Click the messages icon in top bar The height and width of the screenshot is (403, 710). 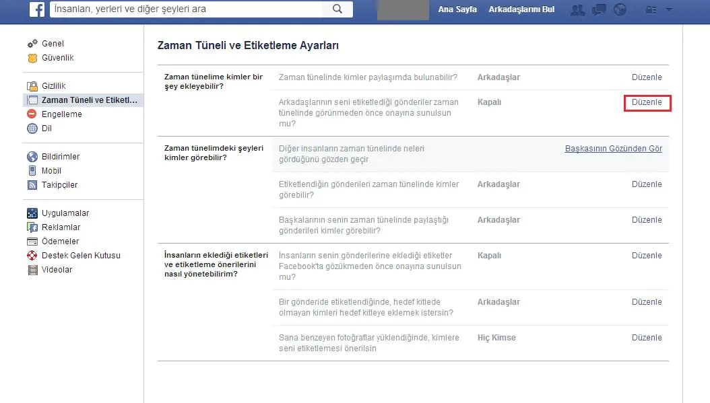point(599,9)
